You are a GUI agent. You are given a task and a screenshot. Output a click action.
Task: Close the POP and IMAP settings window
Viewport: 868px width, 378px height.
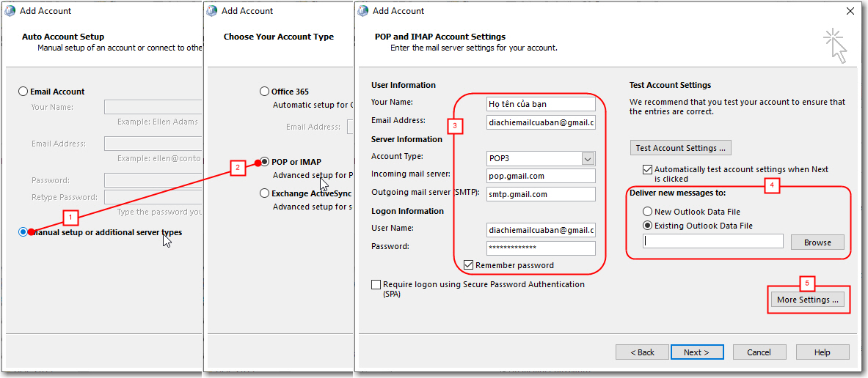tap(850, 11)
